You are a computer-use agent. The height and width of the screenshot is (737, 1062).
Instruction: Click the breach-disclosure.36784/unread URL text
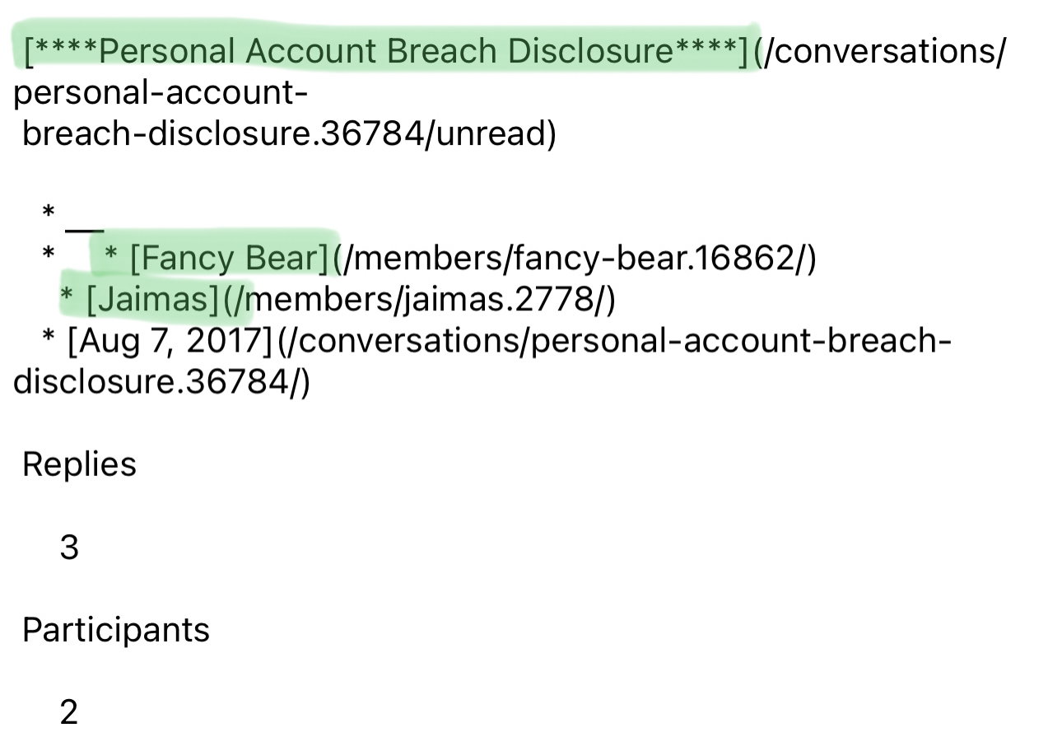289,133
